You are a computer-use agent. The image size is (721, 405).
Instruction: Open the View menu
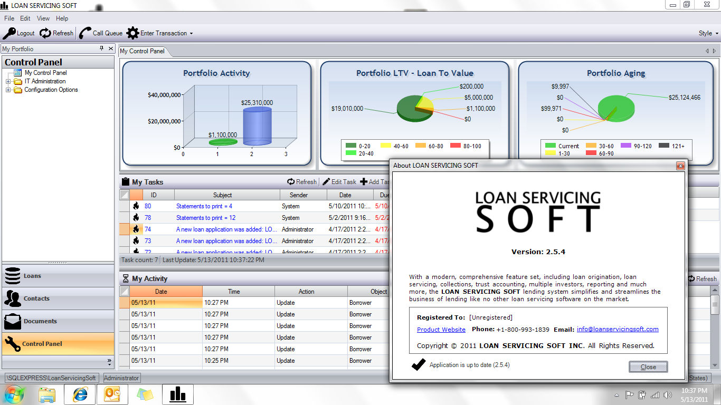click(x=43, y=18)
